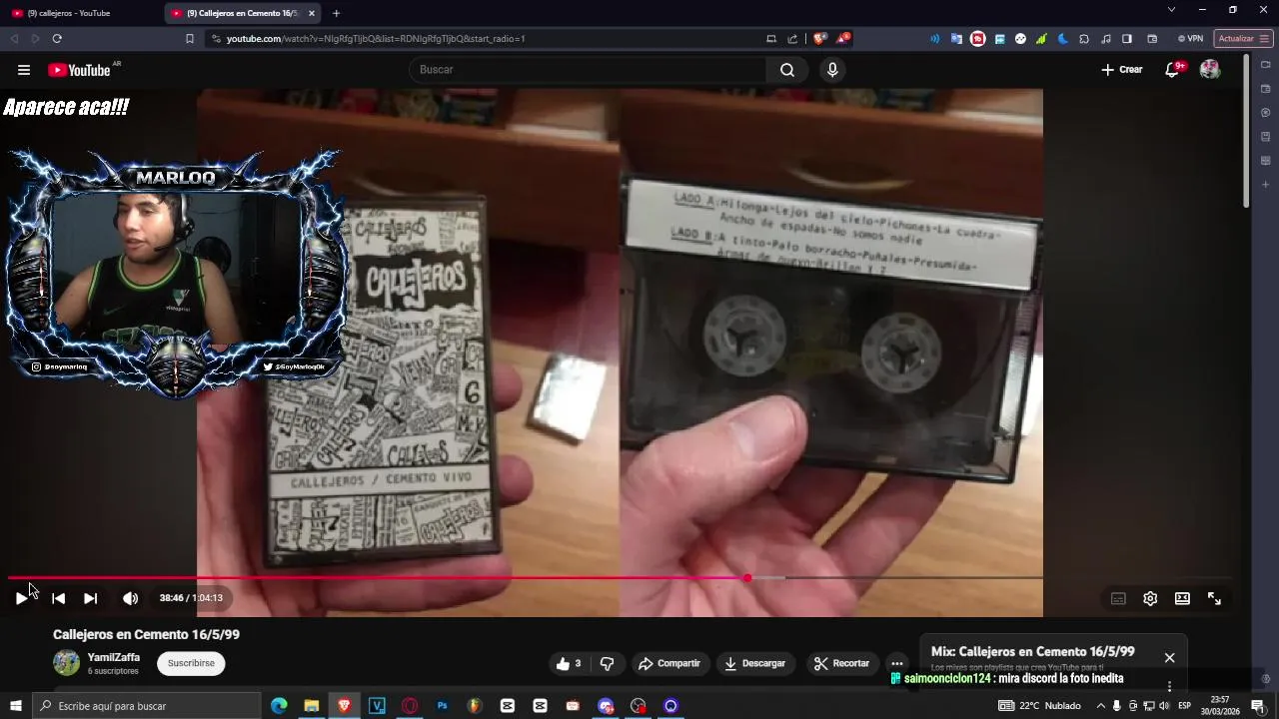The image size is (1279, 719).
Task: Click the search magnifier button
Action: point(787,70)
